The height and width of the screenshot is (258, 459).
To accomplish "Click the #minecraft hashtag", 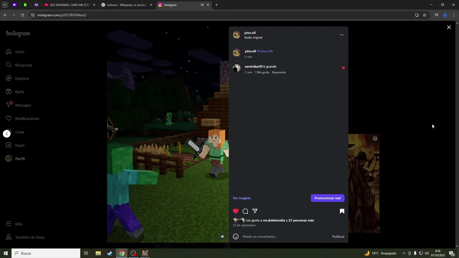I will point(265,51).
